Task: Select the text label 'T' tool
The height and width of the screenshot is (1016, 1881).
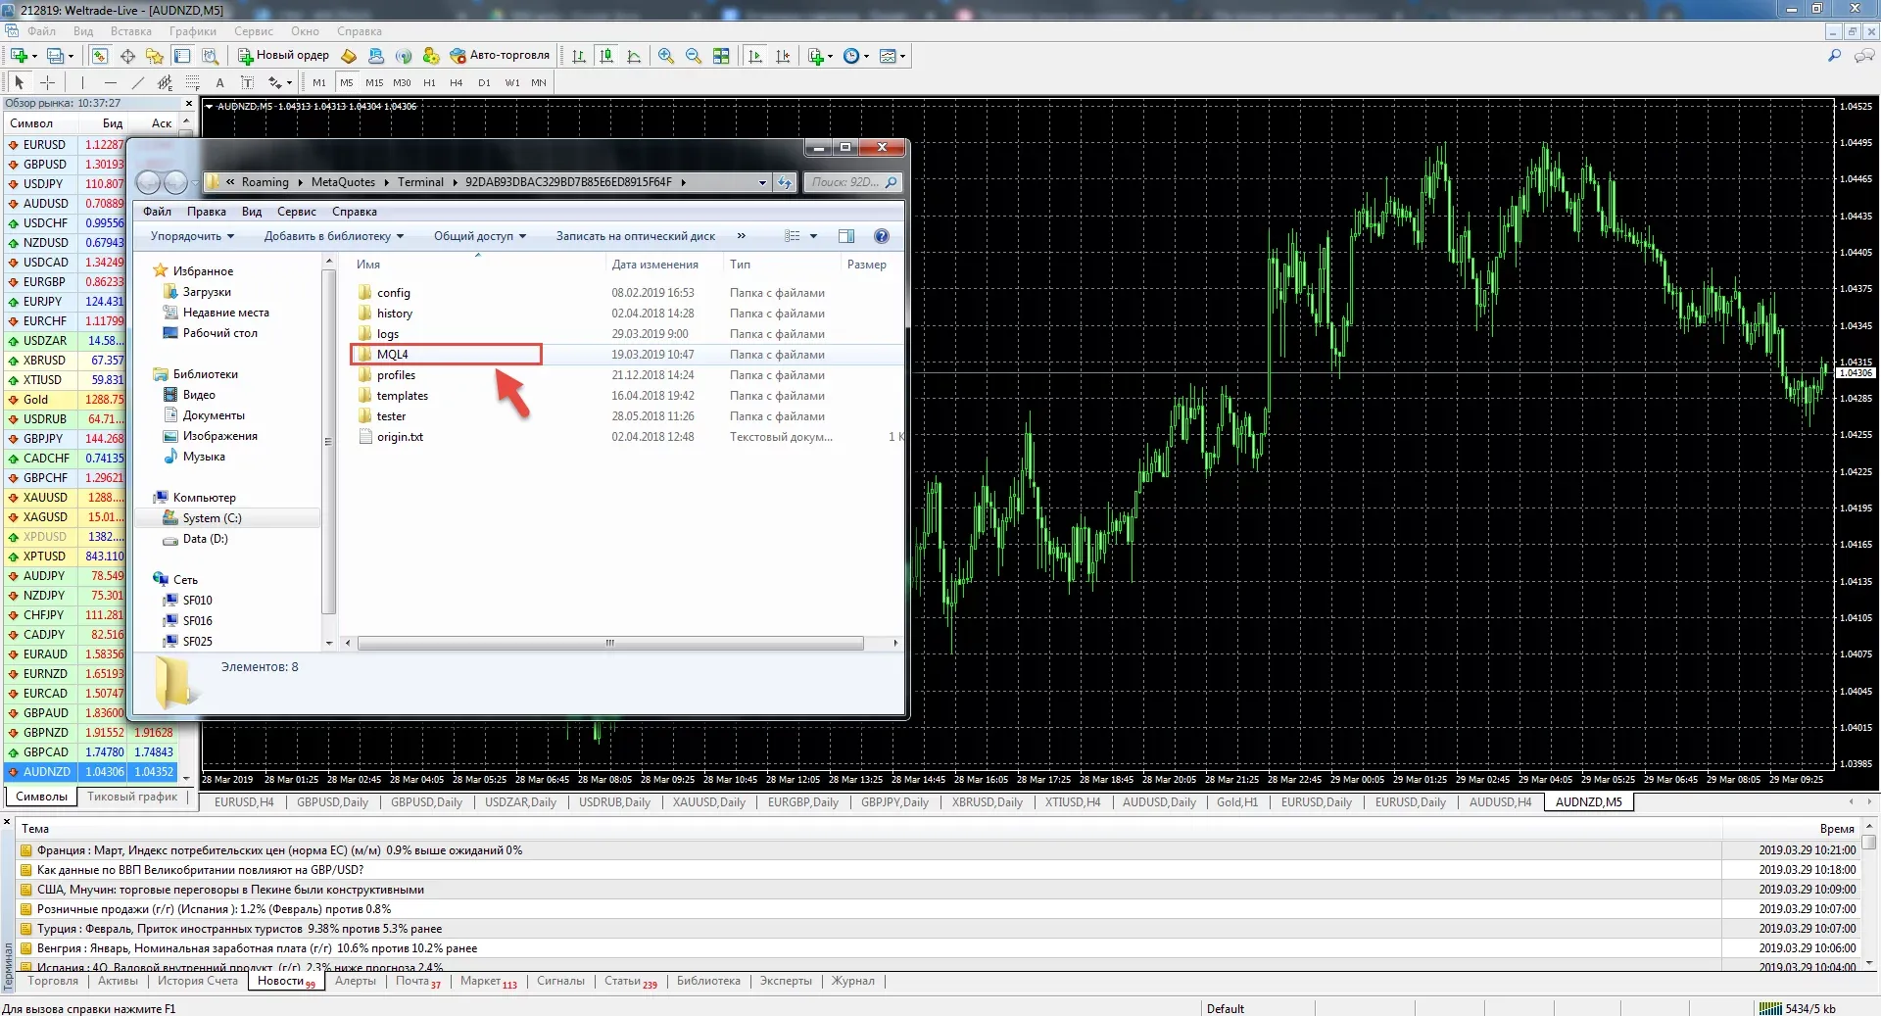Action: [x=248, y=82]
